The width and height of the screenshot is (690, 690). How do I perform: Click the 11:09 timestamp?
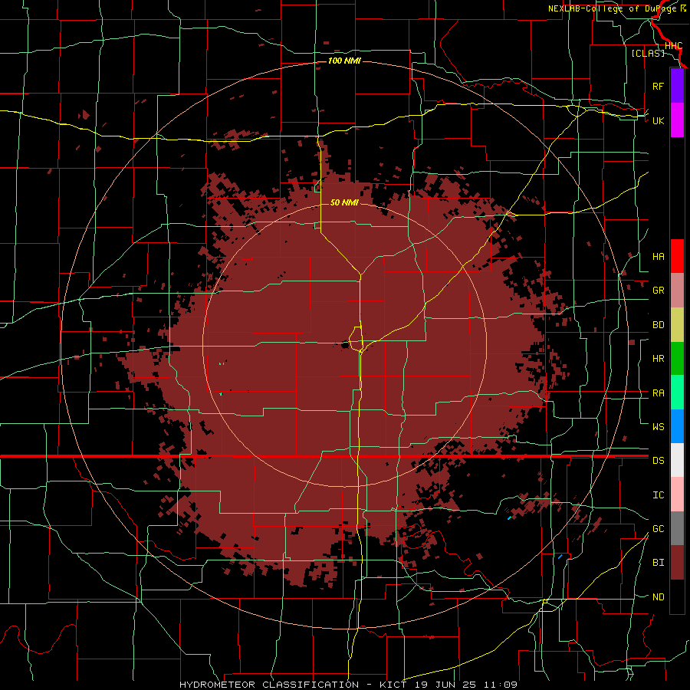pos(500,685)
